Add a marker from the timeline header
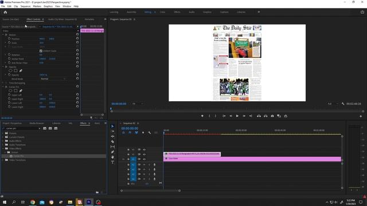The height and width of the screenshot is (206, 367). tap(143, 133)
